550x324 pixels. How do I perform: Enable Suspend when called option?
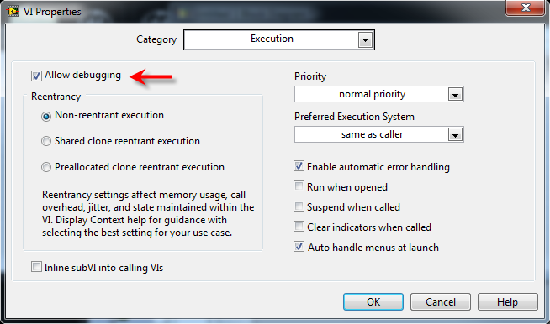coord(299,206)
